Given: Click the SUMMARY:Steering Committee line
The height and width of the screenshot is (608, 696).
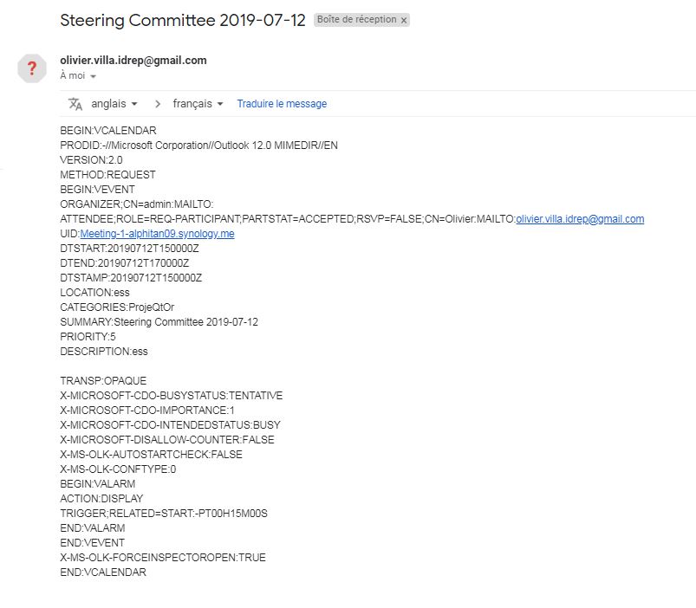Looking at the screenshot, I should pyautogui.click(x=159, y=322).
